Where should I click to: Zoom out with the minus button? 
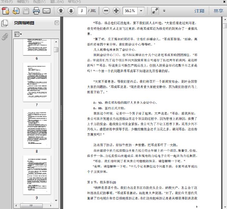pos(106,11)
